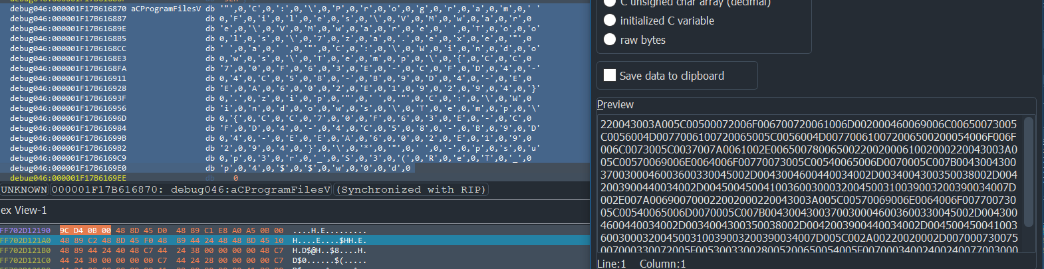Select the 'initialized C variable' radio option
The width and height of the screenshot is (1044, 269).
click(x=658, y=21)
